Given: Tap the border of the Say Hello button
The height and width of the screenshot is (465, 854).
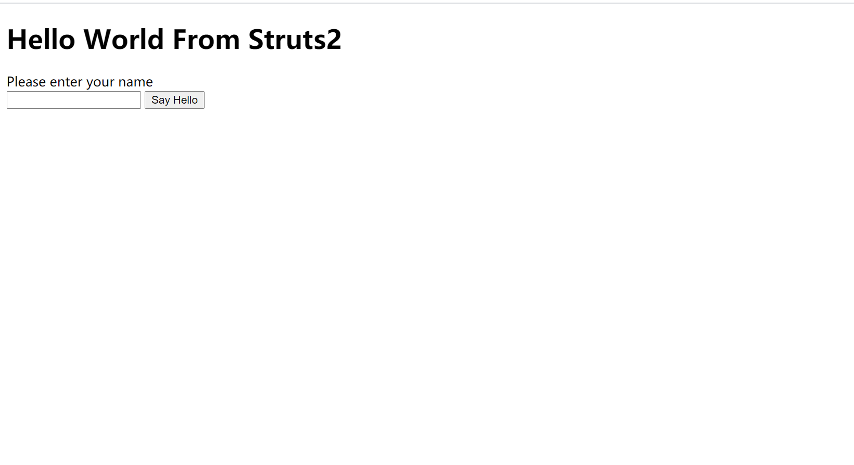Looking at the screenshot, I should [174, 92].
